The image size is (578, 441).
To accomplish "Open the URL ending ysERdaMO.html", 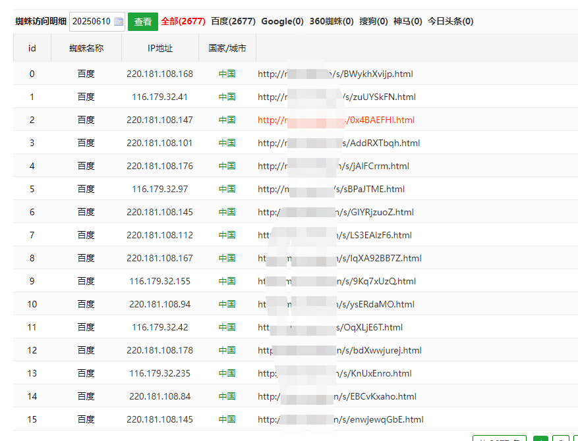I will [x=336, y=305].
